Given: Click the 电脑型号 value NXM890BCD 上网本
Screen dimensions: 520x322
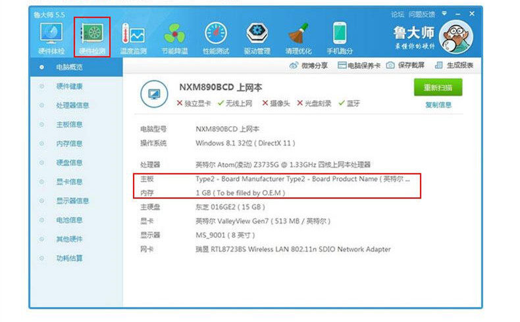Looking at the screenshot, I should (228, 129).
